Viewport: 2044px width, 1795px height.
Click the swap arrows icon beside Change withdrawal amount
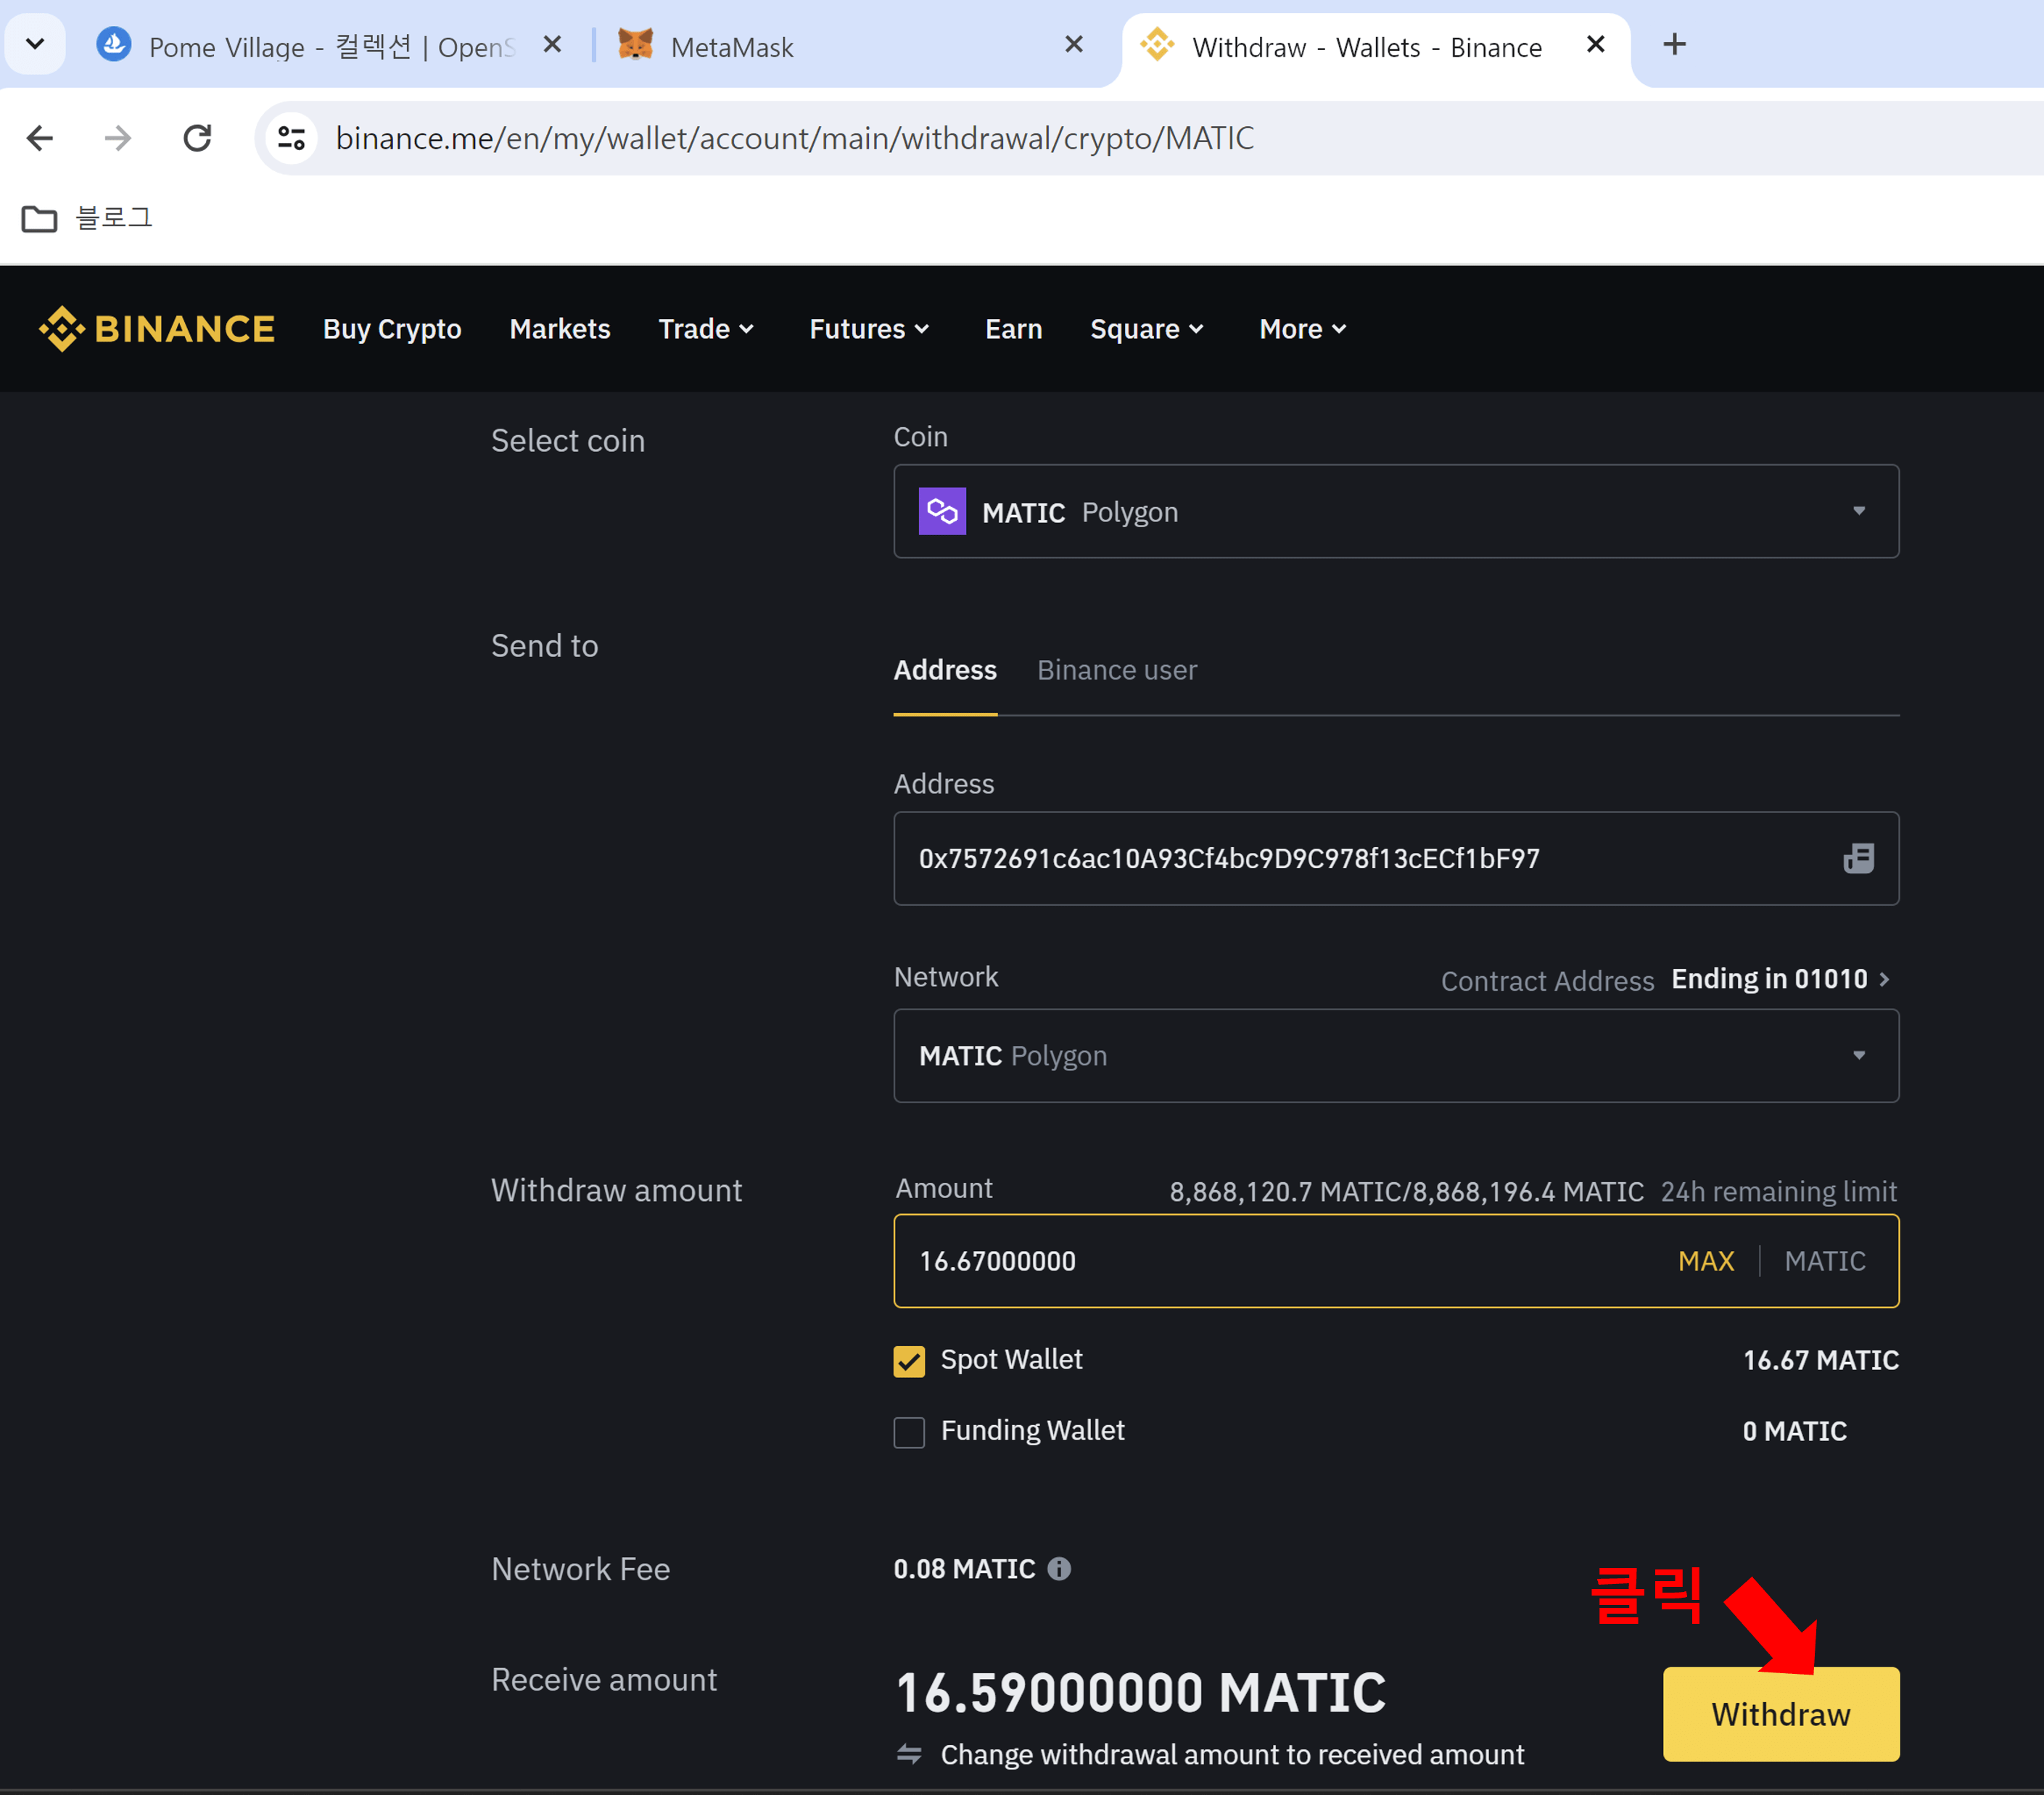tap(908, 1754)
